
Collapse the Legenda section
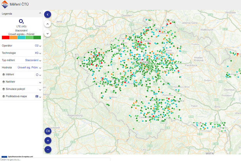[x=40, y=14]
